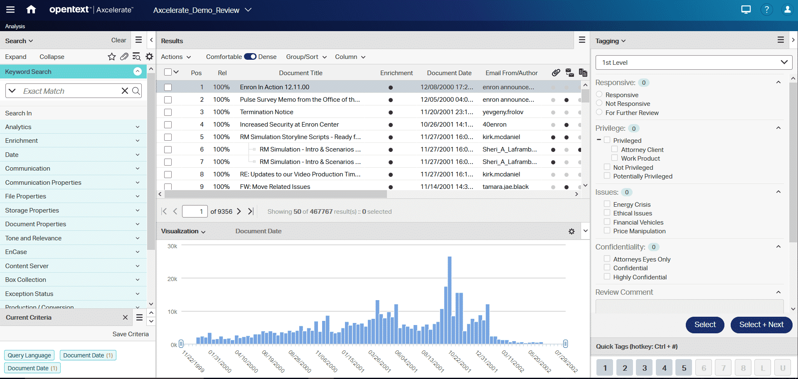
Task: Select the Responsive option under Responsive tagging
Action: (x=599, y=94)
